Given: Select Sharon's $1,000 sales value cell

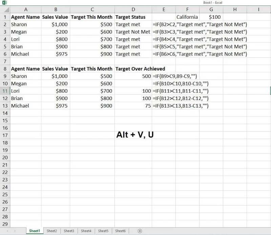Looking at the screenshot, I should 55,24.
